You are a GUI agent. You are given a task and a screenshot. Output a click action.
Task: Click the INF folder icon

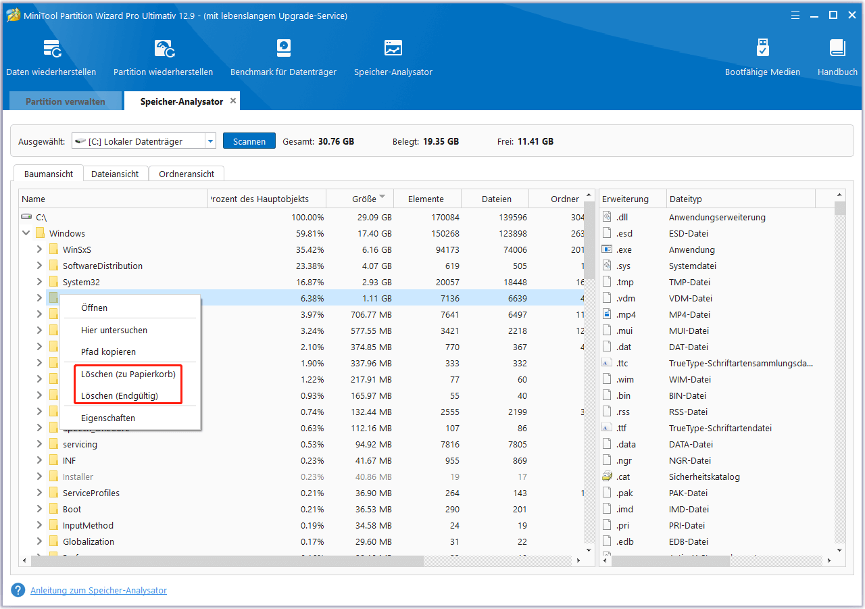pos(53,460)
